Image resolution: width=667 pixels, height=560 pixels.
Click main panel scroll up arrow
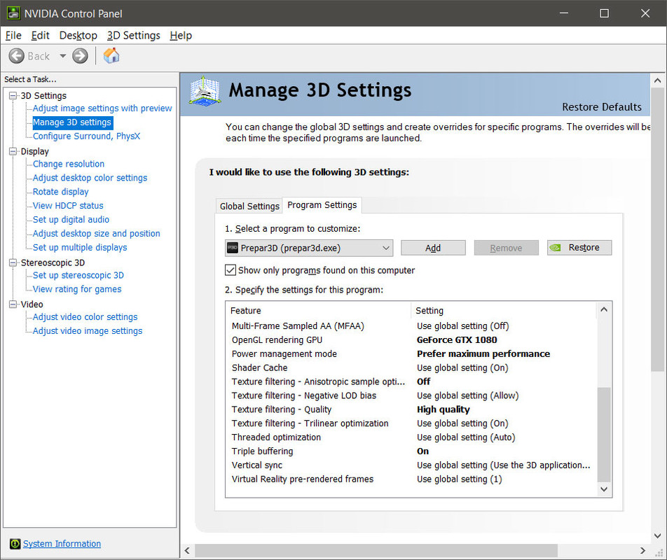click(658, 80)
